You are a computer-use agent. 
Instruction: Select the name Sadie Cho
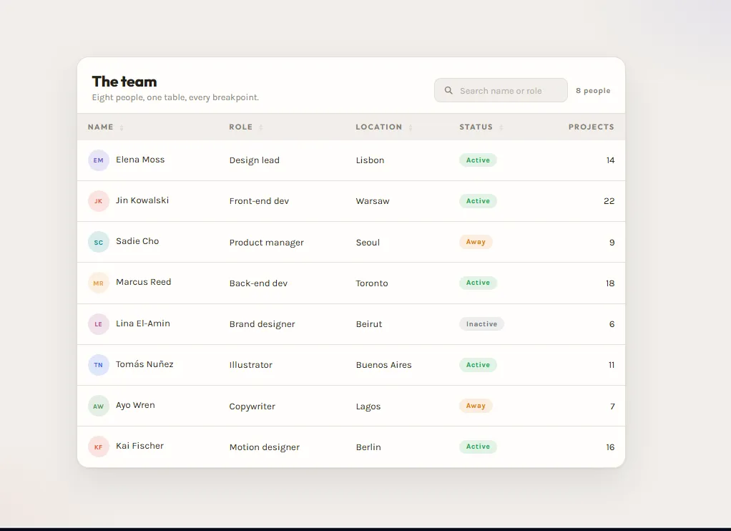(137, 241)
